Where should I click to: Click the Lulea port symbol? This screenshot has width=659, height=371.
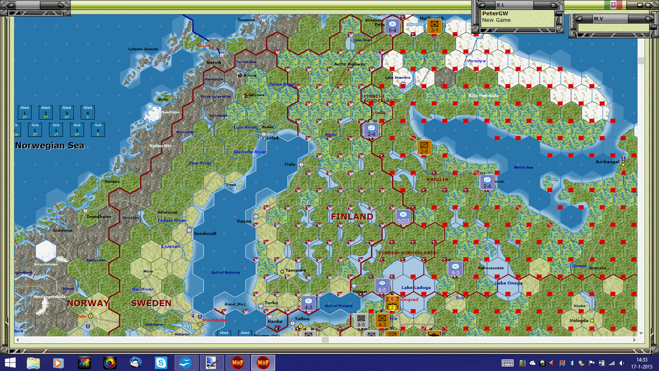264,134
